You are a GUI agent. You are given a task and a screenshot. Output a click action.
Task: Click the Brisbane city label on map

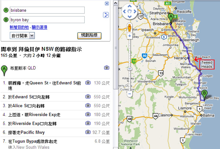click(x=161, y=24)
